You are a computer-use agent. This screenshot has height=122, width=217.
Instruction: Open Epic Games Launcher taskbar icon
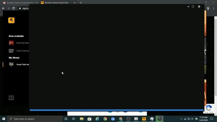click(159, 119)
